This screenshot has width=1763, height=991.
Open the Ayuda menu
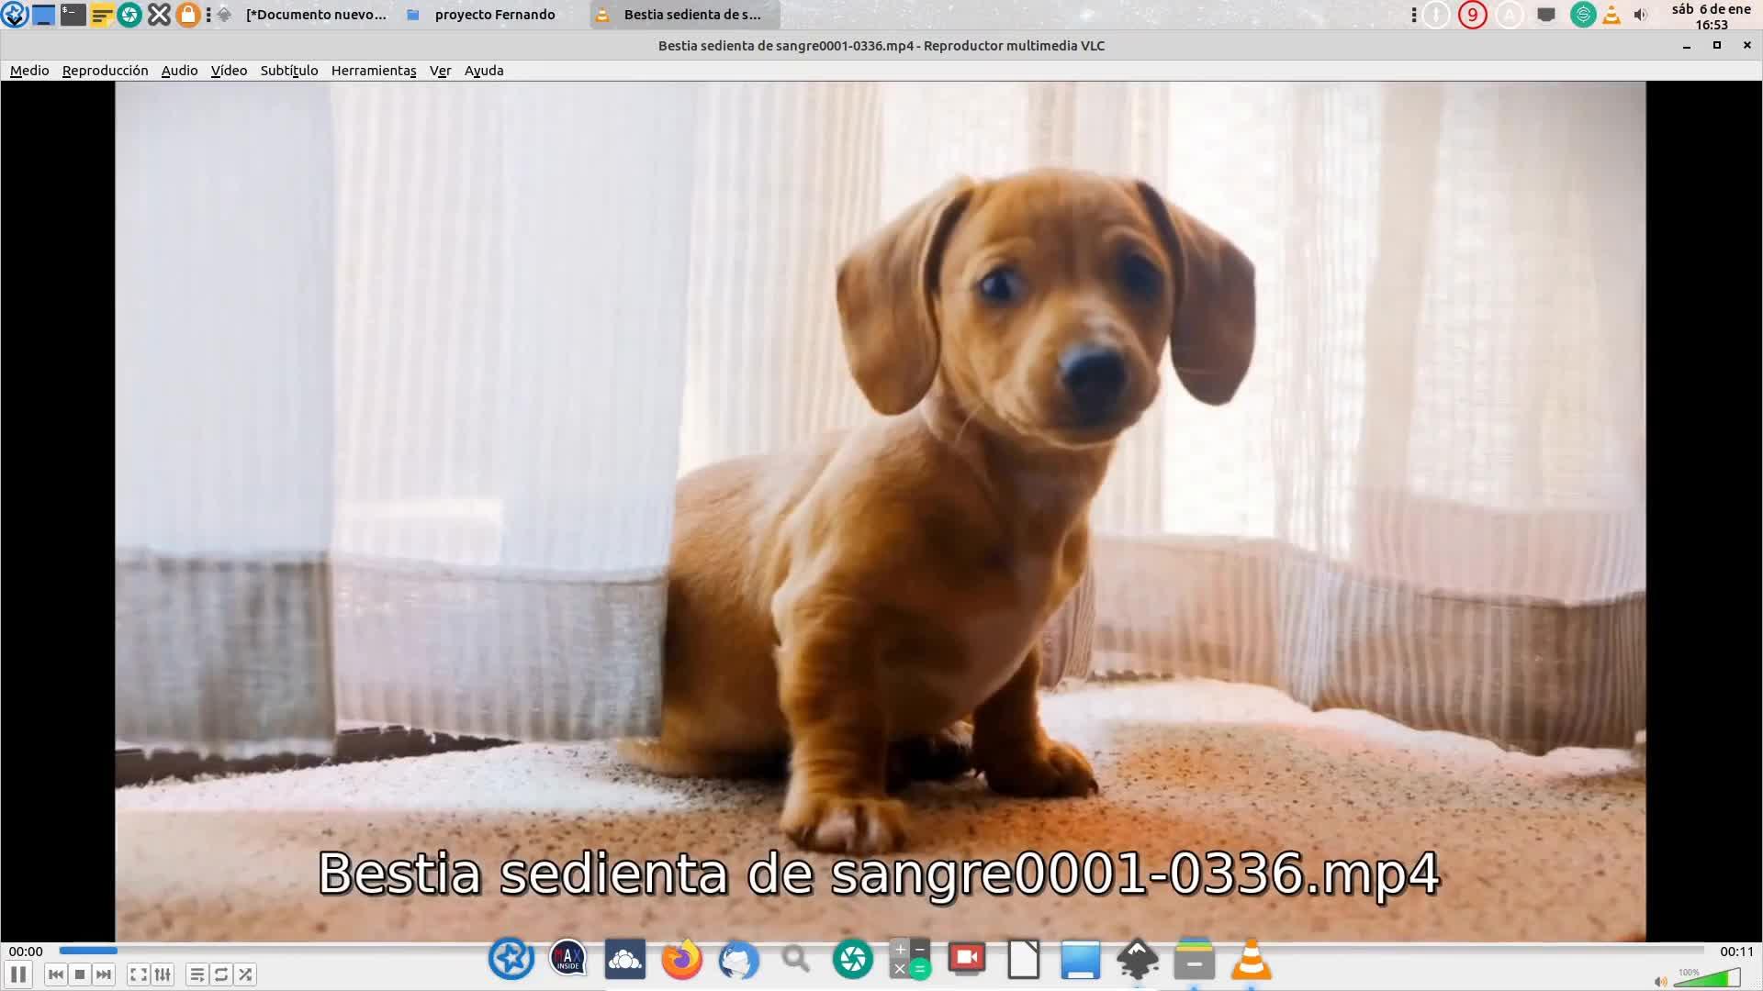(483, 71)
